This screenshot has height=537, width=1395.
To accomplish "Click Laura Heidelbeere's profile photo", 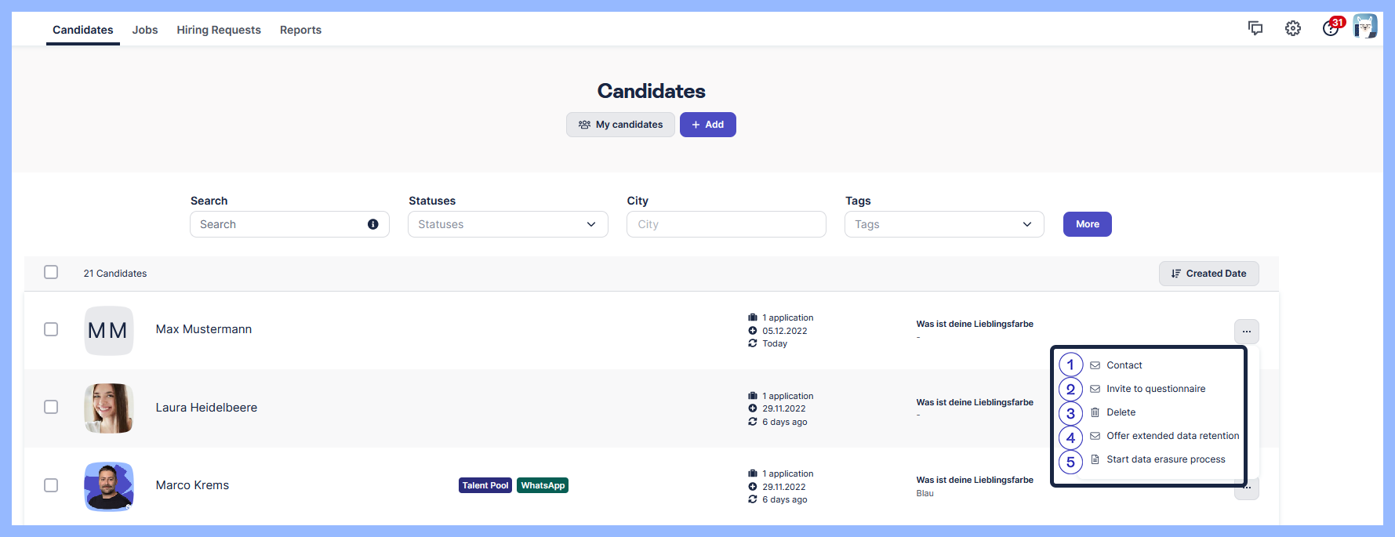I will [108, 408].
